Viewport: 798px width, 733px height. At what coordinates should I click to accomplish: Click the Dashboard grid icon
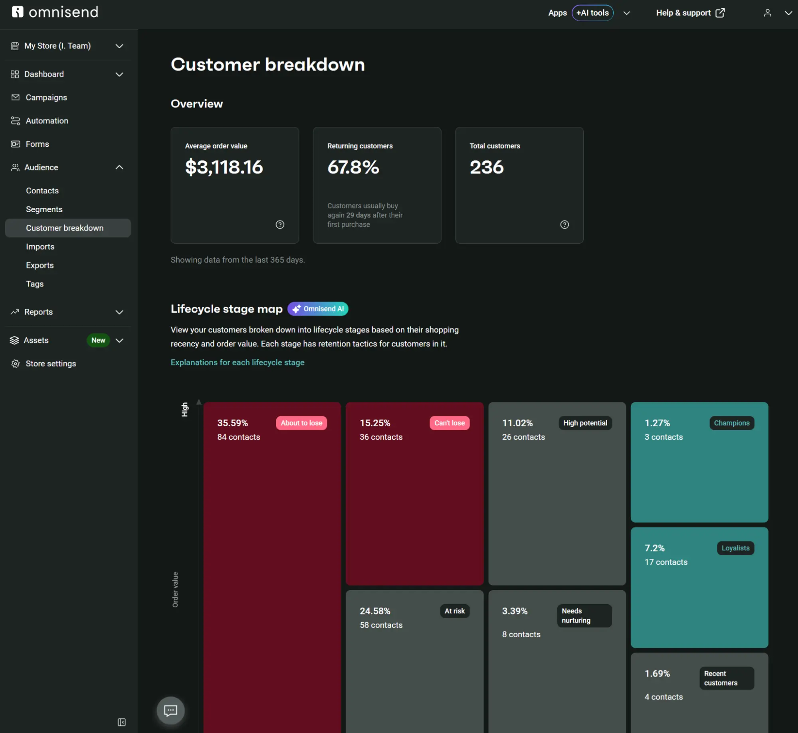click(15, 74)
